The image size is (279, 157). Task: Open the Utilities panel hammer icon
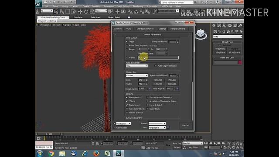click(x=240, y=25)
